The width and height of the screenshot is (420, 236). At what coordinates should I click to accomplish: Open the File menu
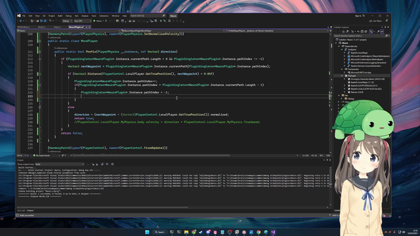click(x=24, y=16)
